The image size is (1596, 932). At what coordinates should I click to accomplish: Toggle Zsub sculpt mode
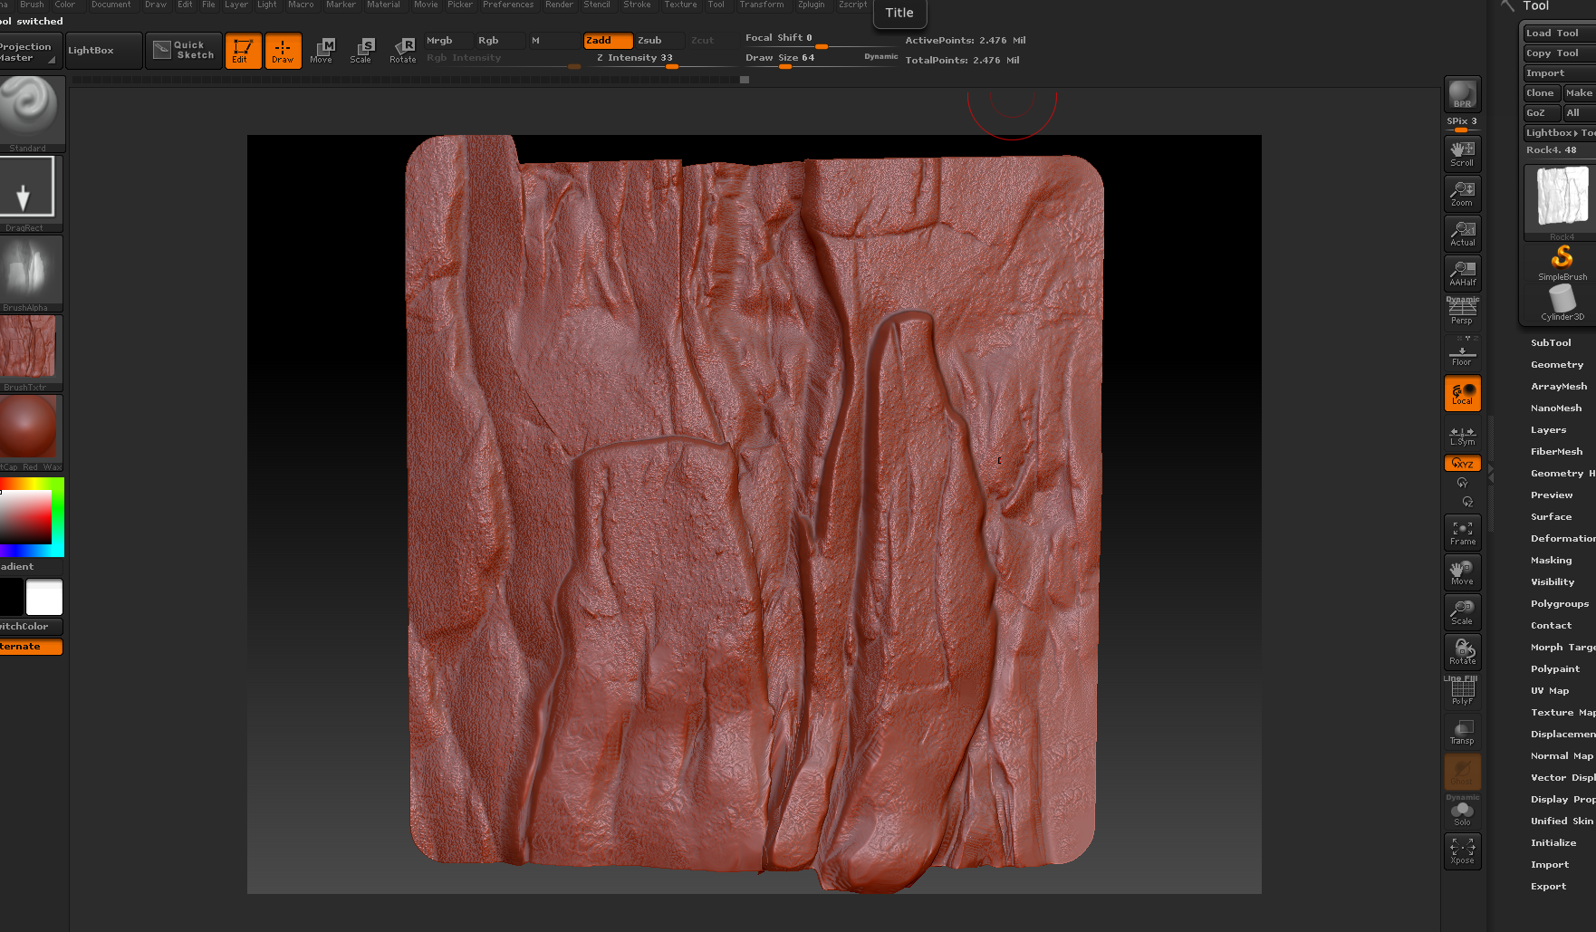click(x=649, y=41)
